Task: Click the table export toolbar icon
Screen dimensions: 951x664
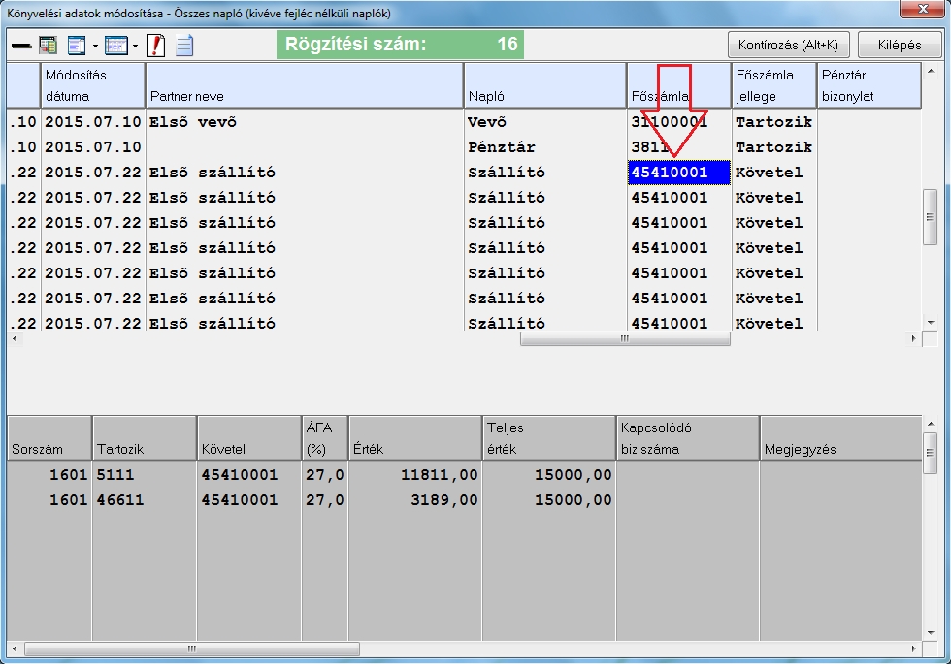Action: 48,46
